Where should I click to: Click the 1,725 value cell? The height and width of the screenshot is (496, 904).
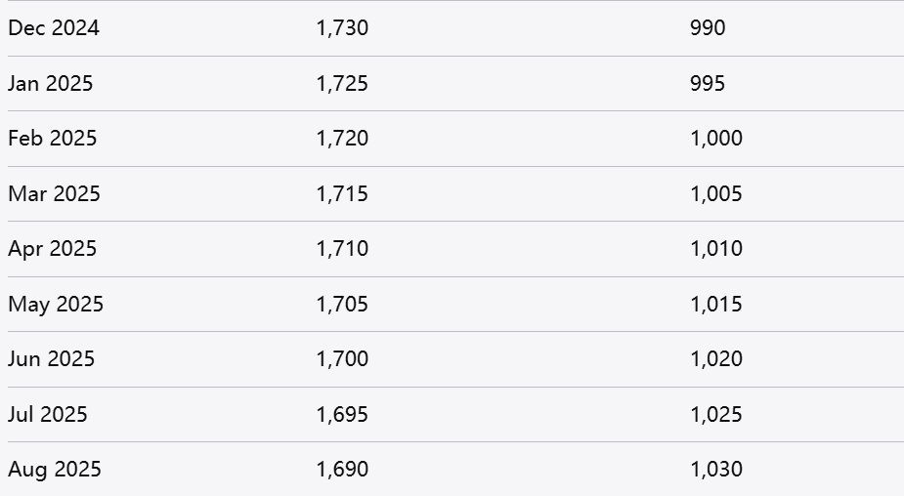click(x=342, y=83)
